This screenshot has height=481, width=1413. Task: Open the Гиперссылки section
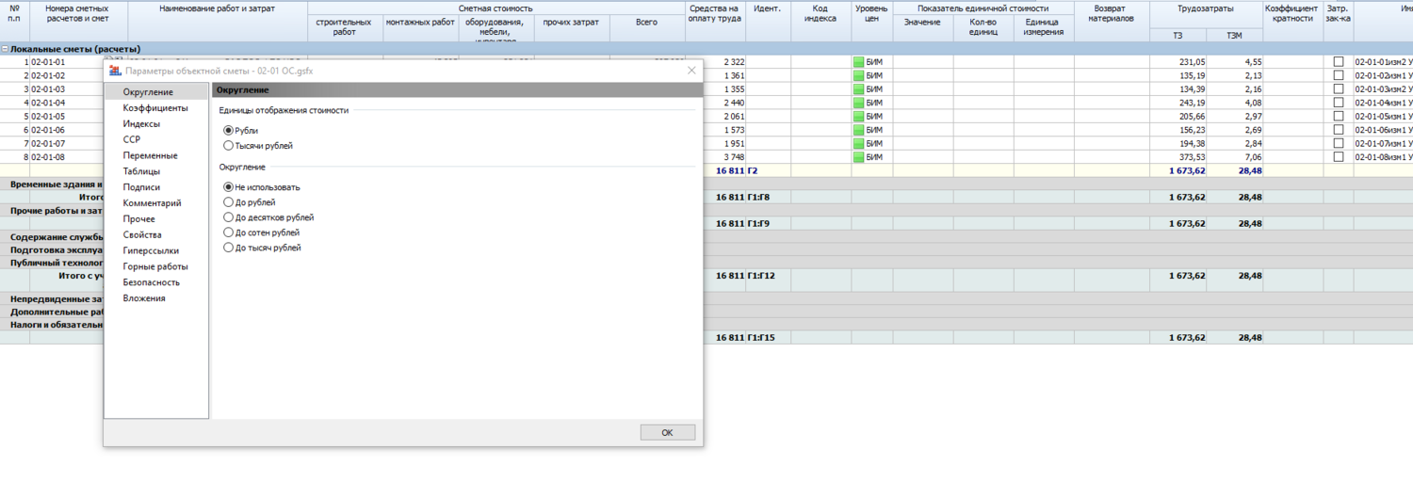[x=156, y=250]
